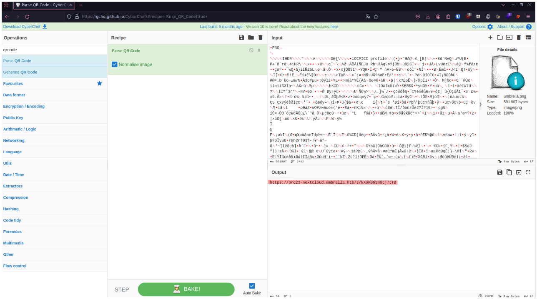Expand Encryption / Encoding category

pyautogui.click(x=54, y=107)
